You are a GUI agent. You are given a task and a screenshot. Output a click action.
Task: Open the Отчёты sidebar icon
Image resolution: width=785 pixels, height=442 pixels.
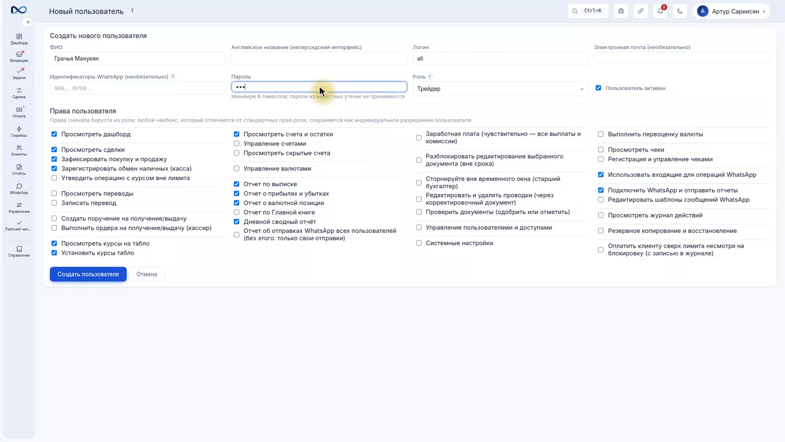point(19,169)
